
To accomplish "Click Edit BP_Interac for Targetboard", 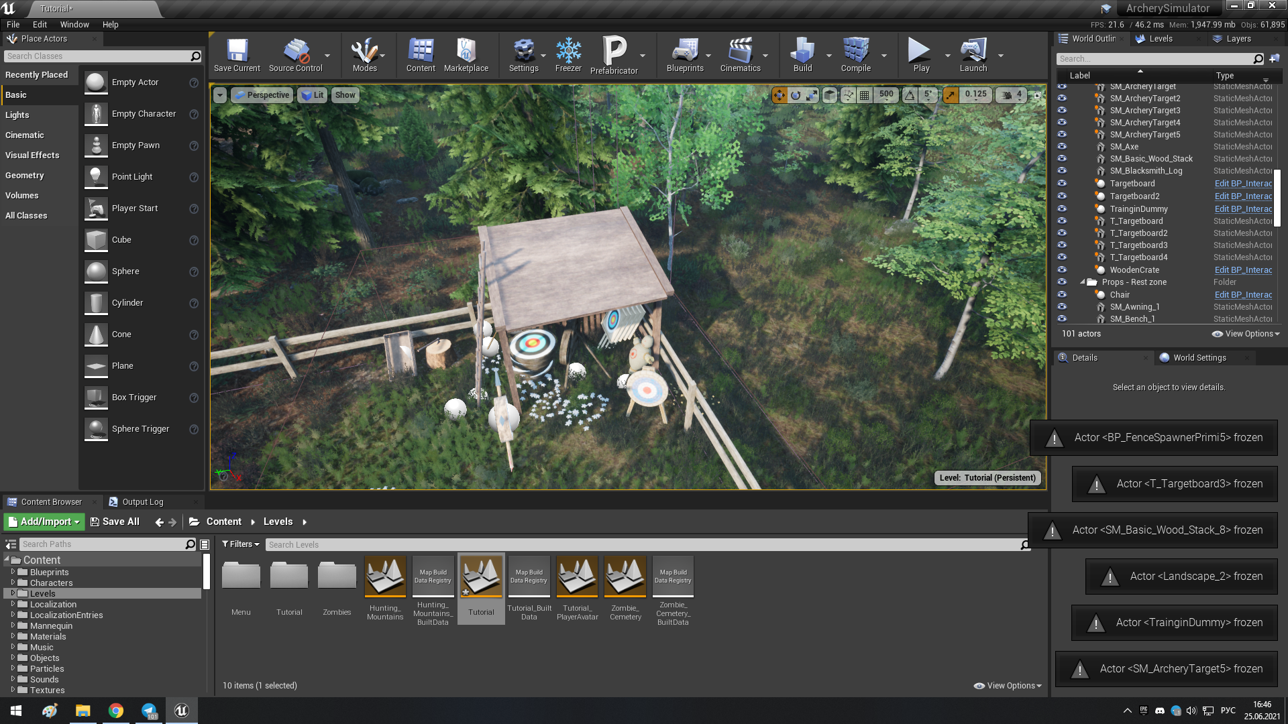I will 1241,183.
